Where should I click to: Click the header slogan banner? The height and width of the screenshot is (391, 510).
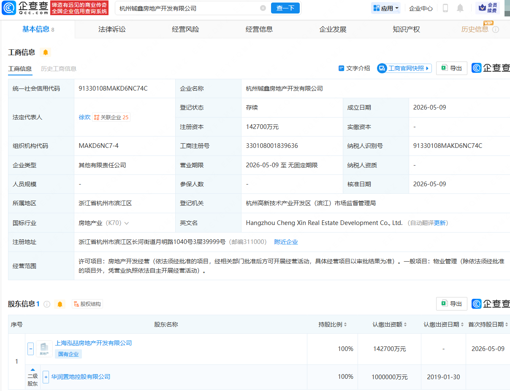(80, 8)
